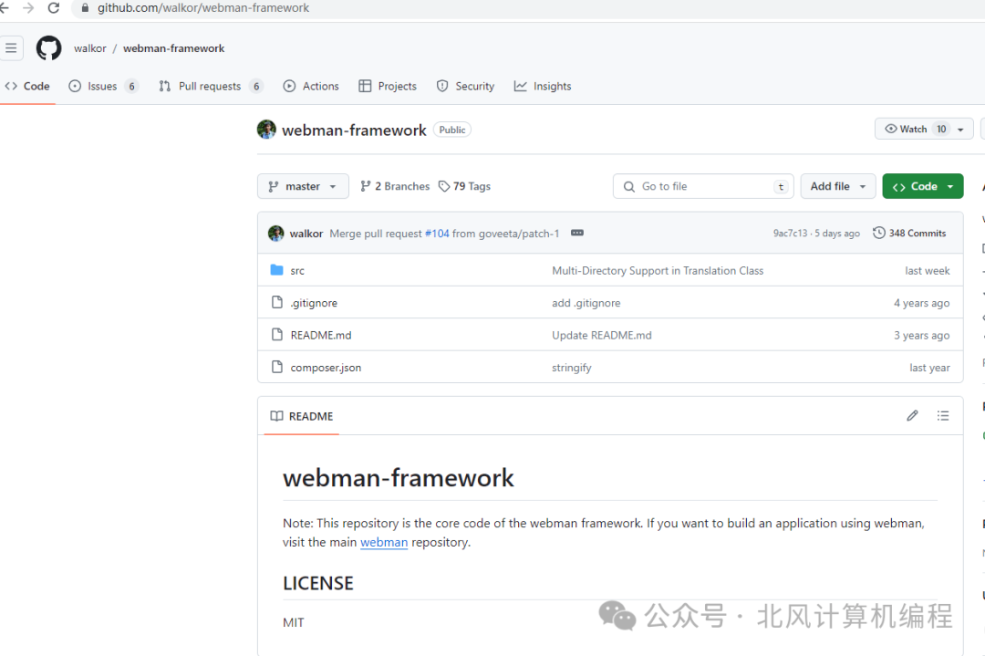Viewport: 985px width, 656px height.
Task: Click the hamburger menu icon top left
Action: (12, 47)
